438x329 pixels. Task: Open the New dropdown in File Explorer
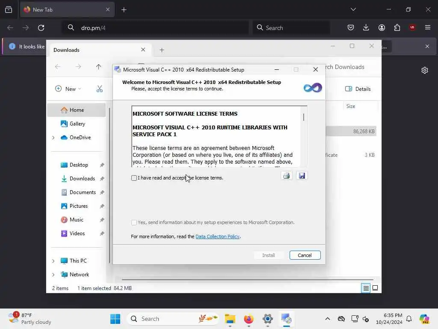coord(68,89)
